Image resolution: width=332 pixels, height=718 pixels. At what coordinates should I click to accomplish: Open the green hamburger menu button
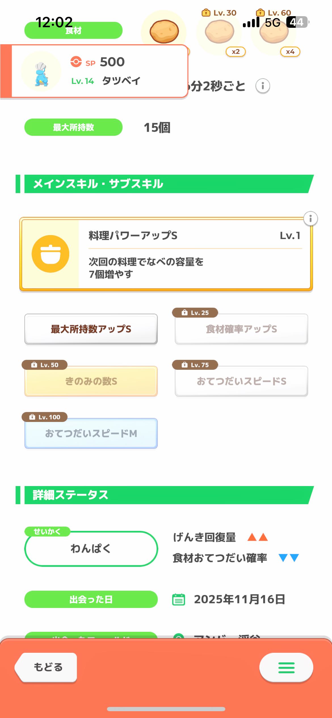(286, 668)
